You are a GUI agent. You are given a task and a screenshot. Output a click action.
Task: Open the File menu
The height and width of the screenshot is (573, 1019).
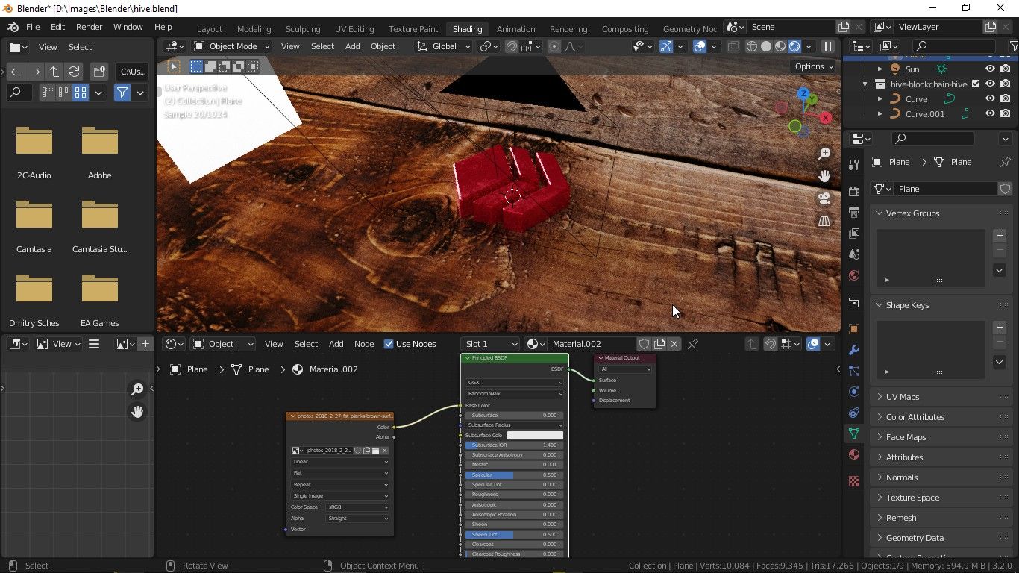tap(33, 27)
